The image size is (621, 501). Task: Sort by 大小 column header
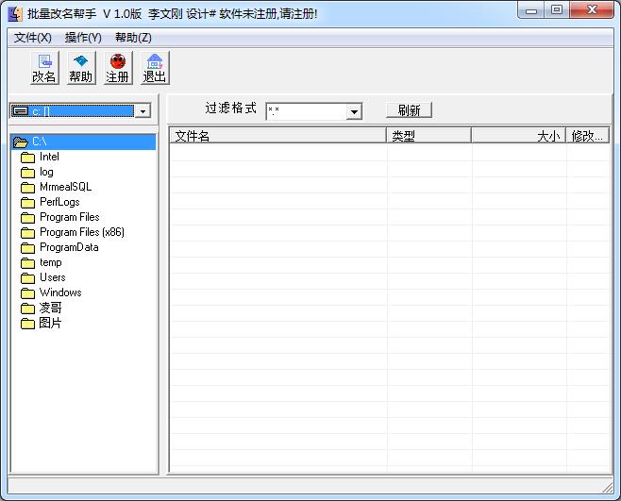point(517,136)
